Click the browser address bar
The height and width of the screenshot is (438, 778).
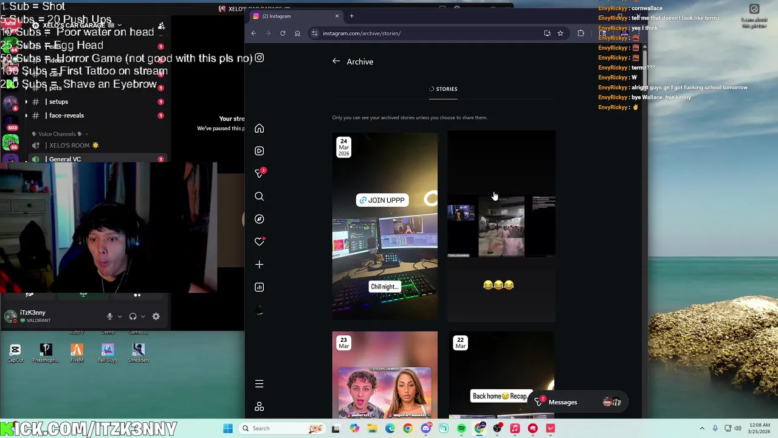[x=425, y=33]
